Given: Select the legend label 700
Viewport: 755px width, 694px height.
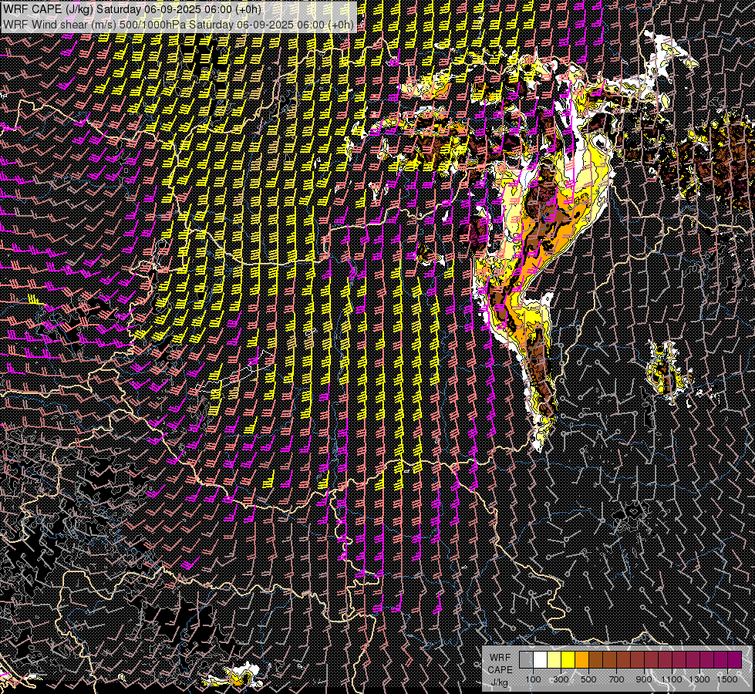Looking at the screenshot, I should pos(616,679).
